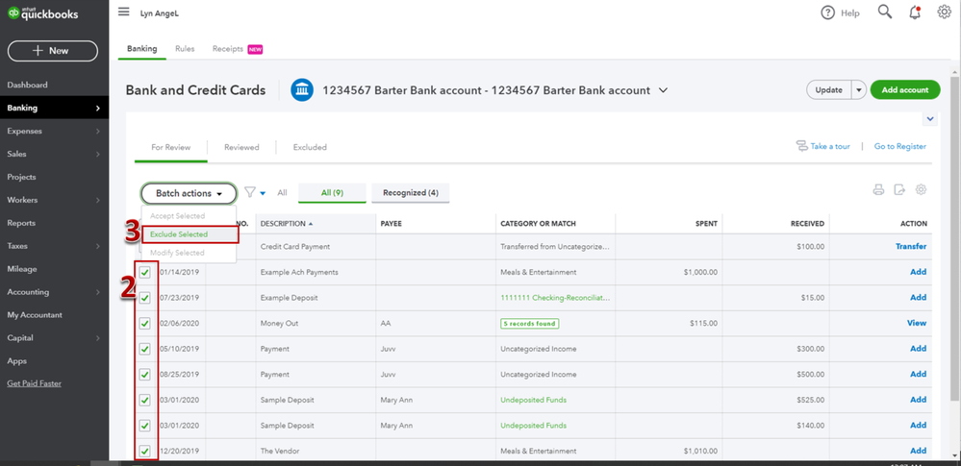
Task: Expand the Workers sidebar submenu
Action: tap(98, 200)
